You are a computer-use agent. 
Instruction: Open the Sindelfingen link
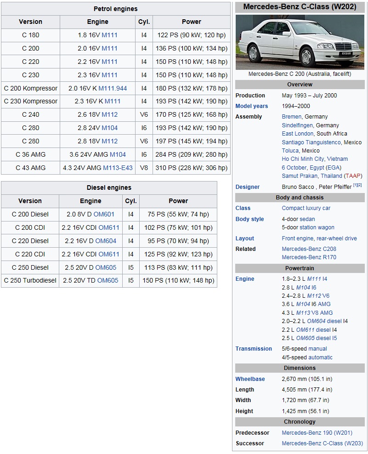[x=297, y=125]
